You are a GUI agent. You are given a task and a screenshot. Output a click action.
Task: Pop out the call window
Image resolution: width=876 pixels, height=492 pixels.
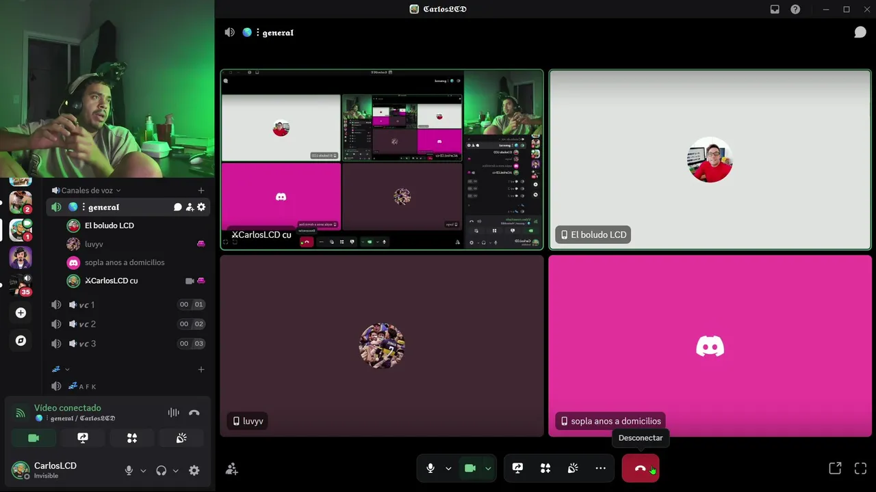click(x=835, y=468)
